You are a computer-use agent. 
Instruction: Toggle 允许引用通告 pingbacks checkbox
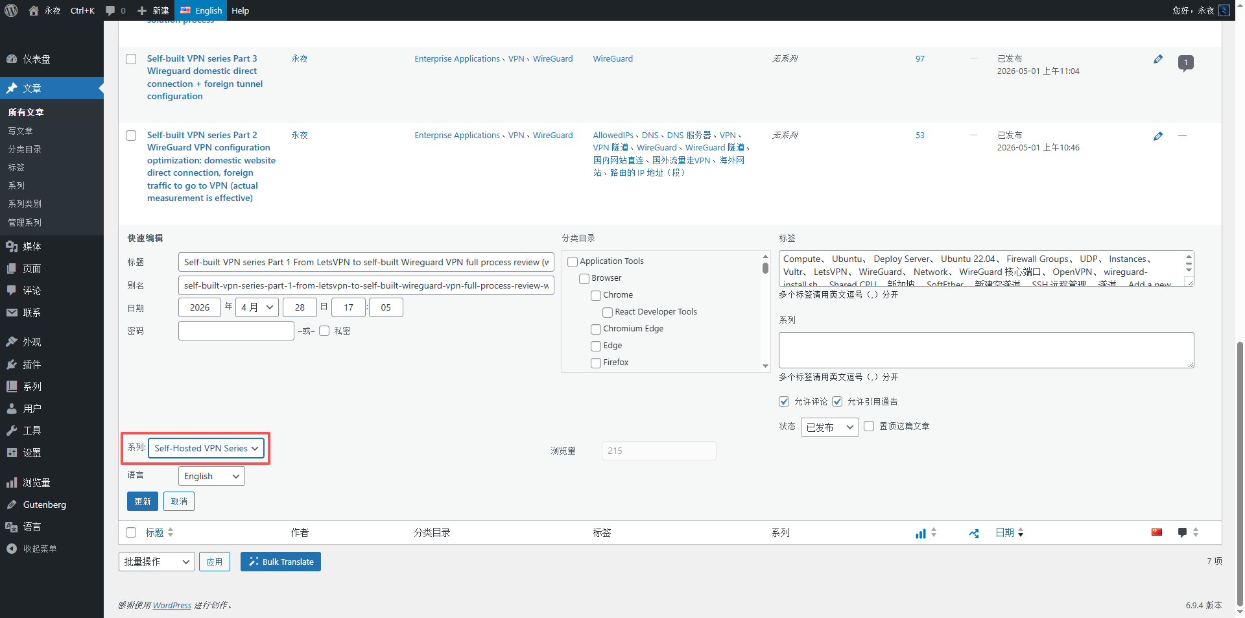pyautogui.click(x=837, y=401)
